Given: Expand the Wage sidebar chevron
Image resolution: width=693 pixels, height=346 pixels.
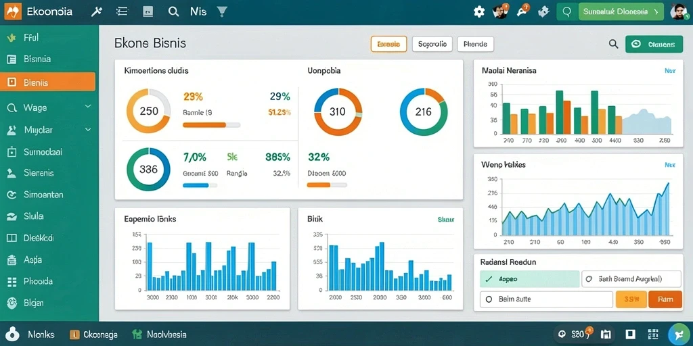Looking at the screenshot, I should coord(88,107).
